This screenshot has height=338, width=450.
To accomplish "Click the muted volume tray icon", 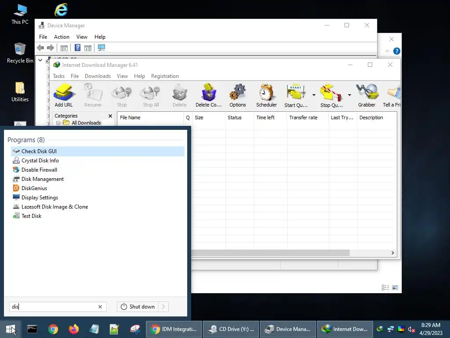I will tap(411, 329).
